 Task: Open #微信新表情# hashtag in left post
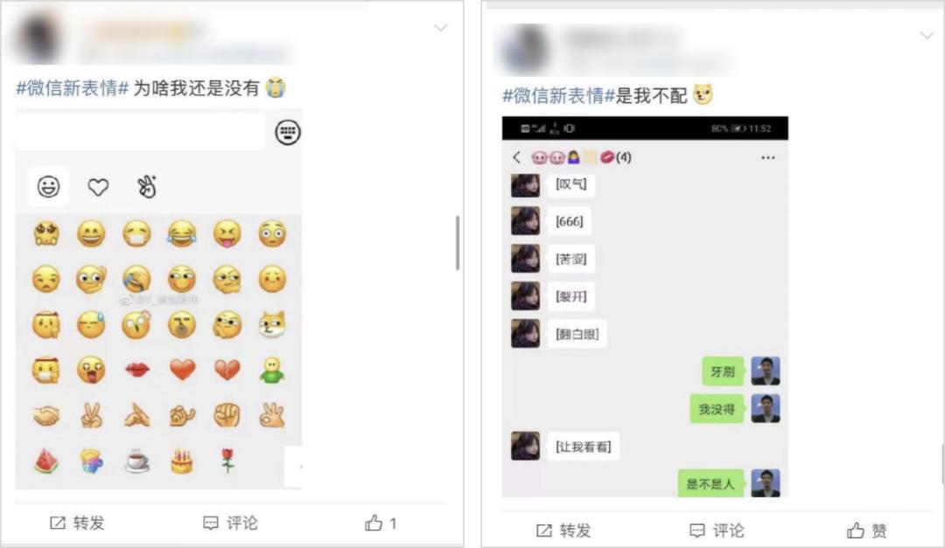point(73,88)
